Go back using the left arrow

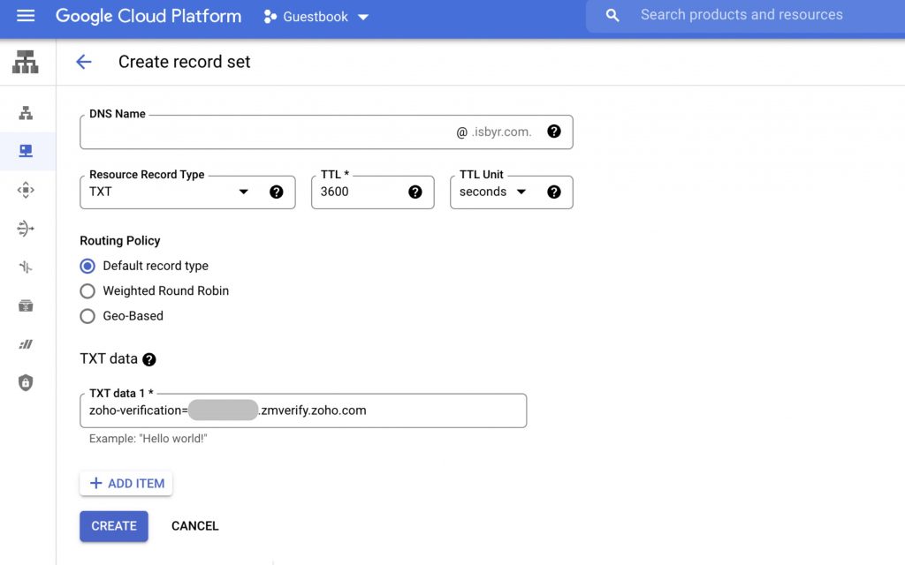tap(84, 62)
